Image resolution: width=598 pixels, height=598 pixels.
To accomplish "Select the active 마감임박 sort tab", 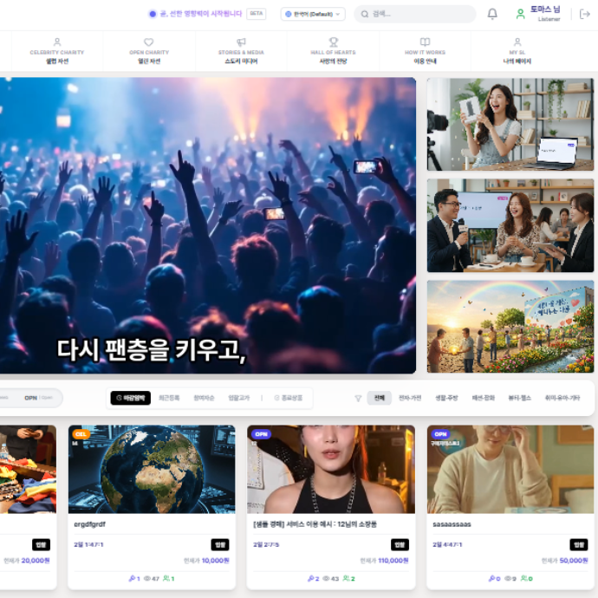I will tap(130, 398).
